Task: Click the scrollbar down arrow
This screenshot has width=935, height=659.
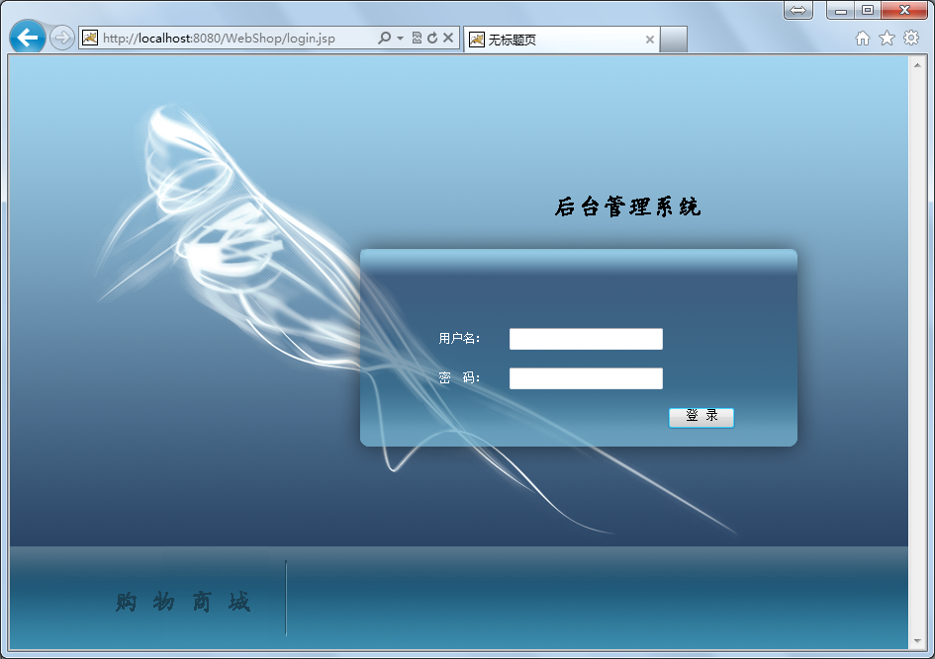Action: 917,641
